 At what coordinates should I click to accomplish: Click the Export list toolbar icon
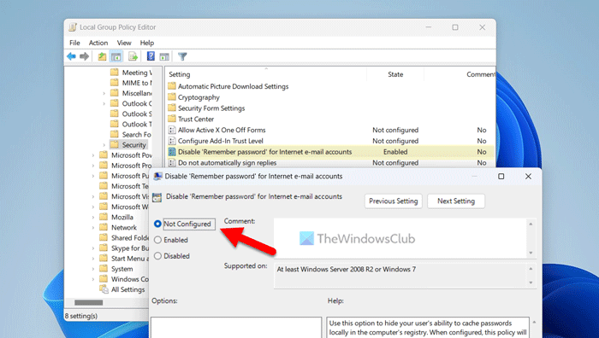pyautogui.click(x=133, y=57)
